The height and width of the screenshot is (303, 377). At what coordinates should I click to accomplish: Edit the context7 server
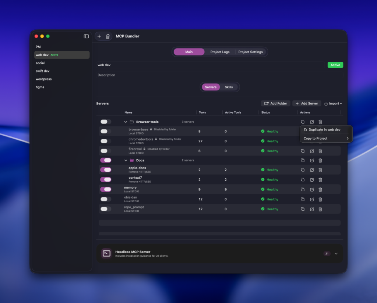point(312,180)
